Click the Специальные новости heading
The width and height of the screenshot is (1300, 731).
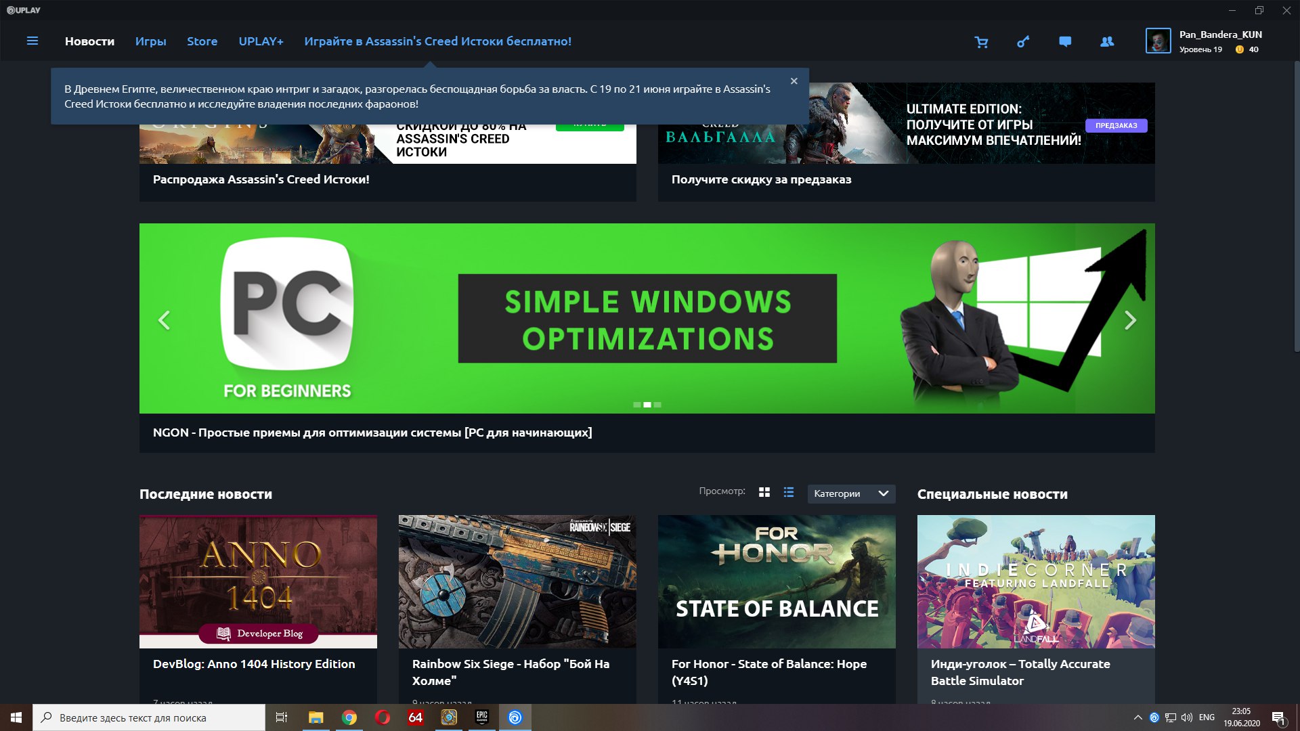click(x=992, y=494)
